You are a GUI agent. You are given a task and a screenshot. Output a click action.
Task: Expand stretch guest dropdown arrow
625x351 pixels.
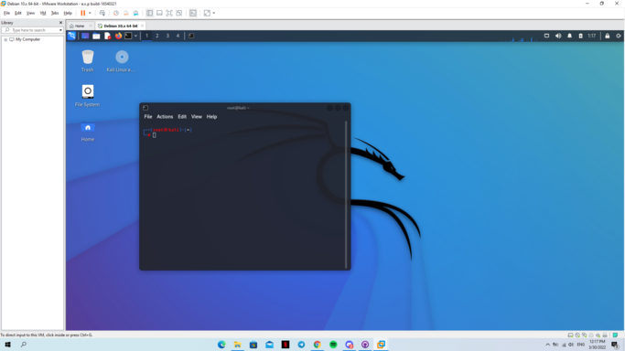click(x=214, y=13)
